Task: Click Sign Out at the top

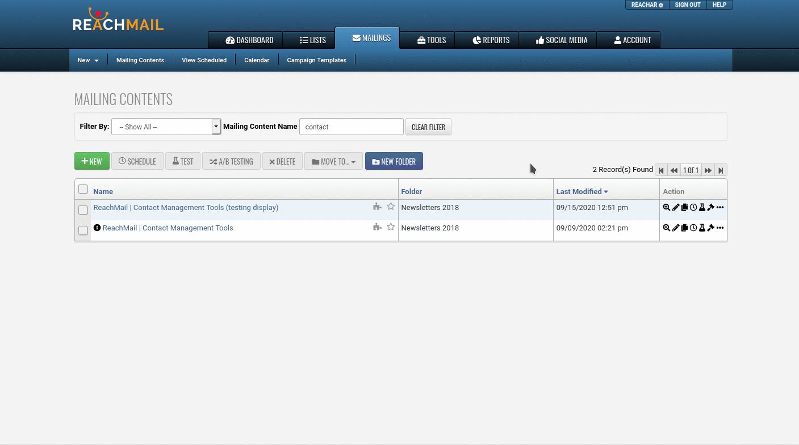Action: click(688, 5)
